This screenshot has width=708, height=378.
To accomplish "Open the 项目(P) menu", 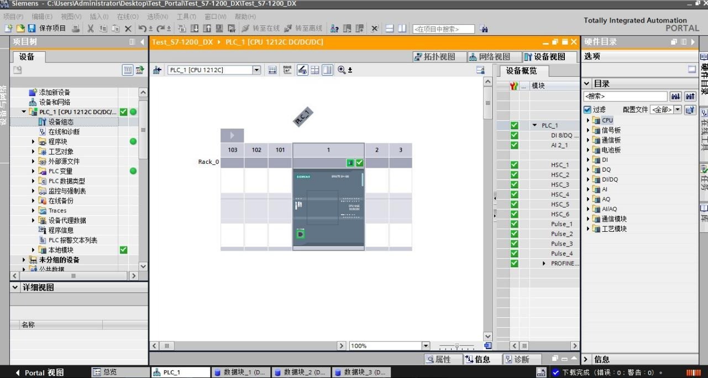I will coord(13,17).
